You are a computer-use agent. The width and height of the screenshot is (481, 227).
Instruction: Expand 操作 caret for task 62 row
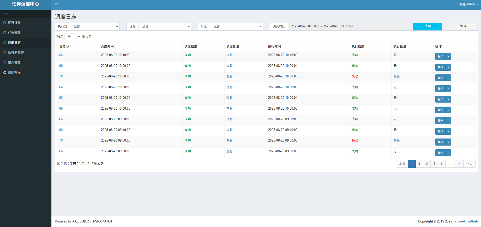pyautogui.click(x=448, y=99)
